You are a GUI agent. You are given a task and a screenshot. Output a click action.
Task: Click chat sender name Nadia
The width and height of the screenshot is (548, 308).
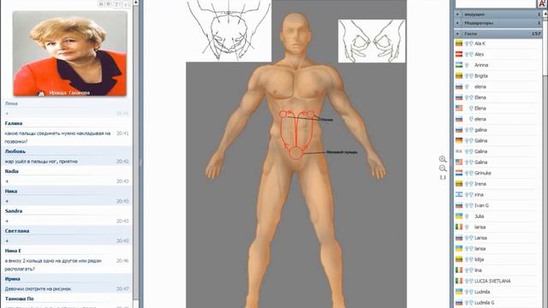pyautogui.click(x=11, y=171)
